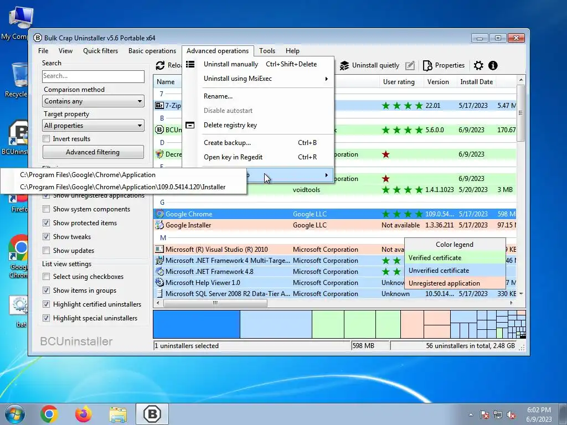Click the BCUninstaller taskbar button
Image resolution: width=567 pixels, height=425 pixels.
point(152,414)
